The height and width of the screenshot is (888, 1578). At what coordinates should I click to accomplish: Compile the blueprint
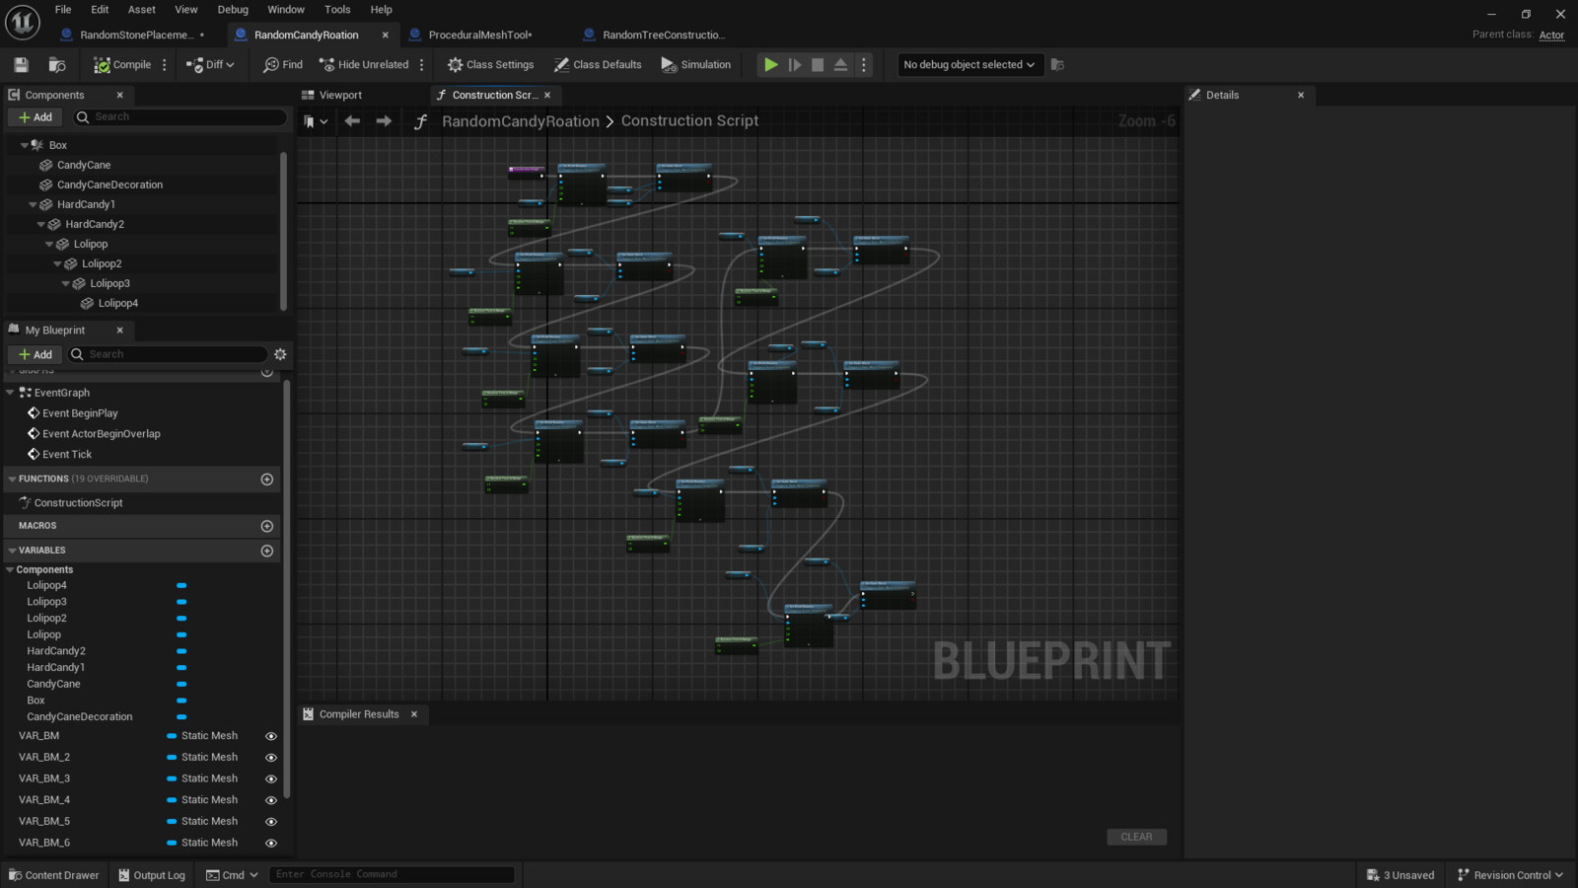[122, 65]
